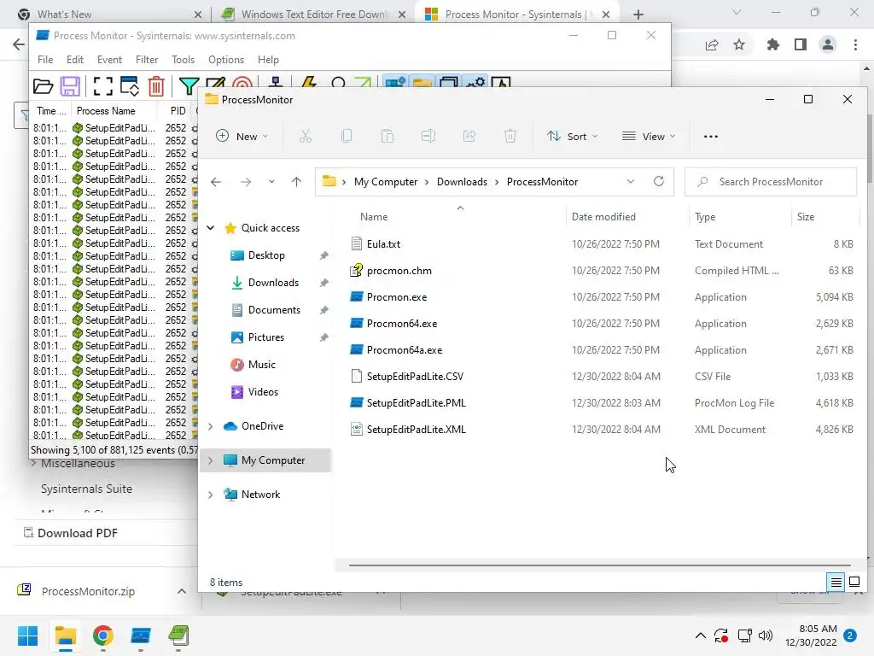The height and width of the screenshot is (656, 874).
Task: Click the lightning bolt icon in Process Monitor toolbar
Action: coord(309,83)
